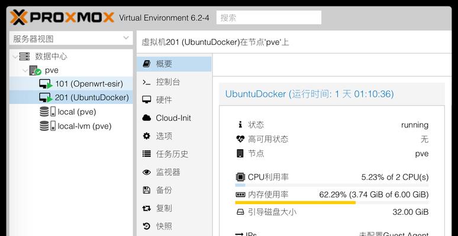Click the CPU usage progress bar
The height and width of the screenshot is (236, 458).
click(332, 185)
